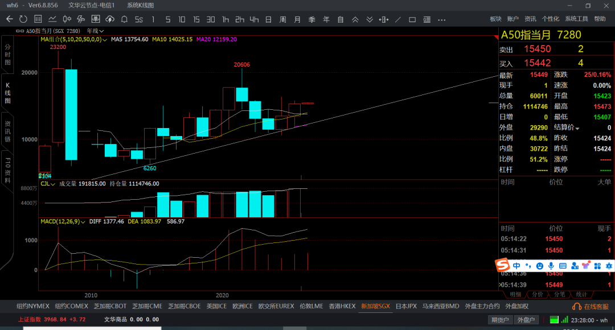This screenshot has width=615, height=330.
Task: Select the yearly 年 period button
Action: [x=326, y=19]
